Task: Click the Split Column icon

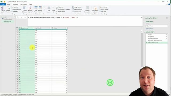Action: point(49,8)
